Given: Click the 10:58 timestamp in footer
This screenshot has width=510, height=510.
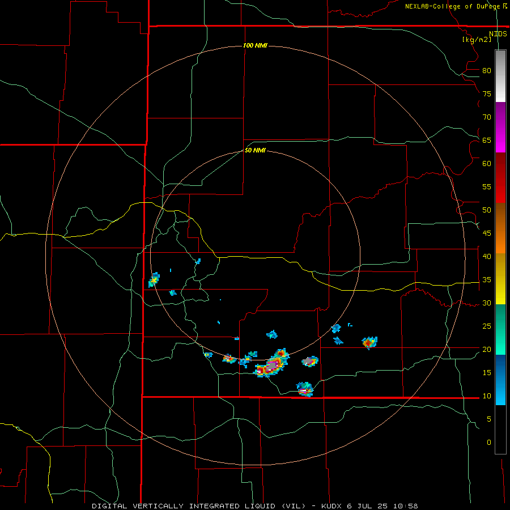Looking at the screenshot, I should click(405, 506).
